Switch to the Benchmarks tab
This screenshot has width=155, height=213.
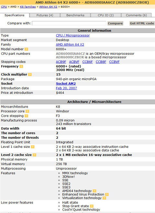pos(75,15)
